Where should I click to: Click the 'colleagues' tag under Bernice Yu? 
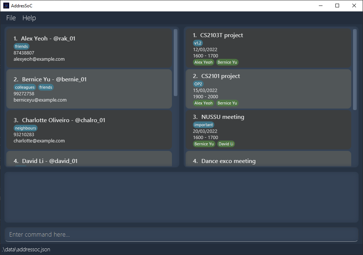(x=25, y=87)
